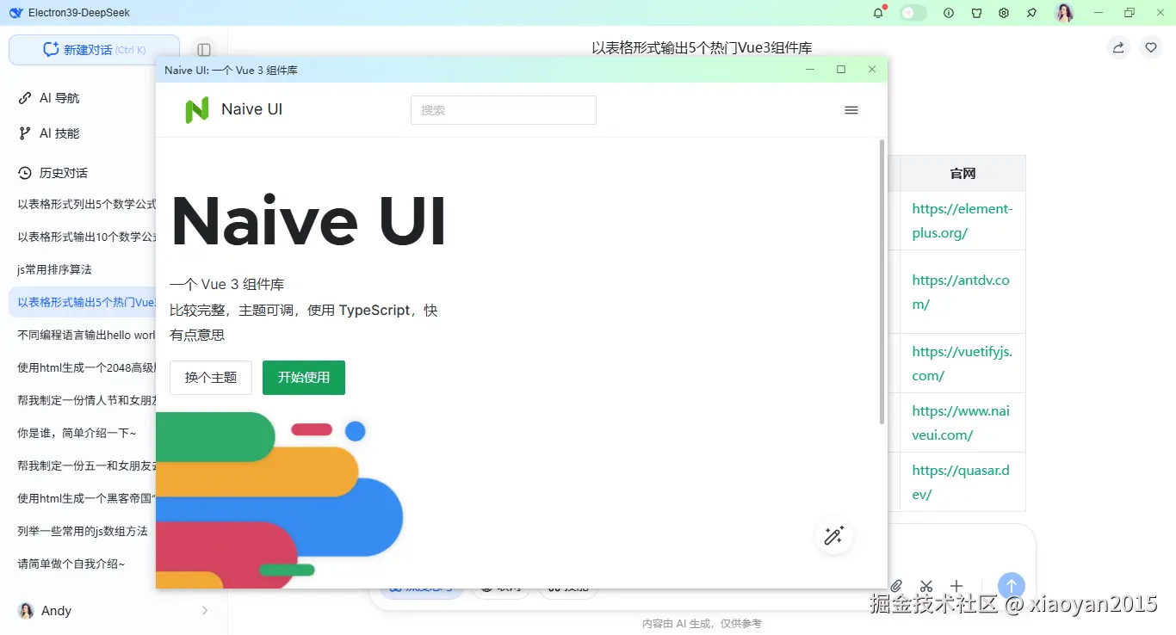Open the js常用排序算法 history conversation
The width and height of the screenshot is (1176, 635).
[53, 268]
